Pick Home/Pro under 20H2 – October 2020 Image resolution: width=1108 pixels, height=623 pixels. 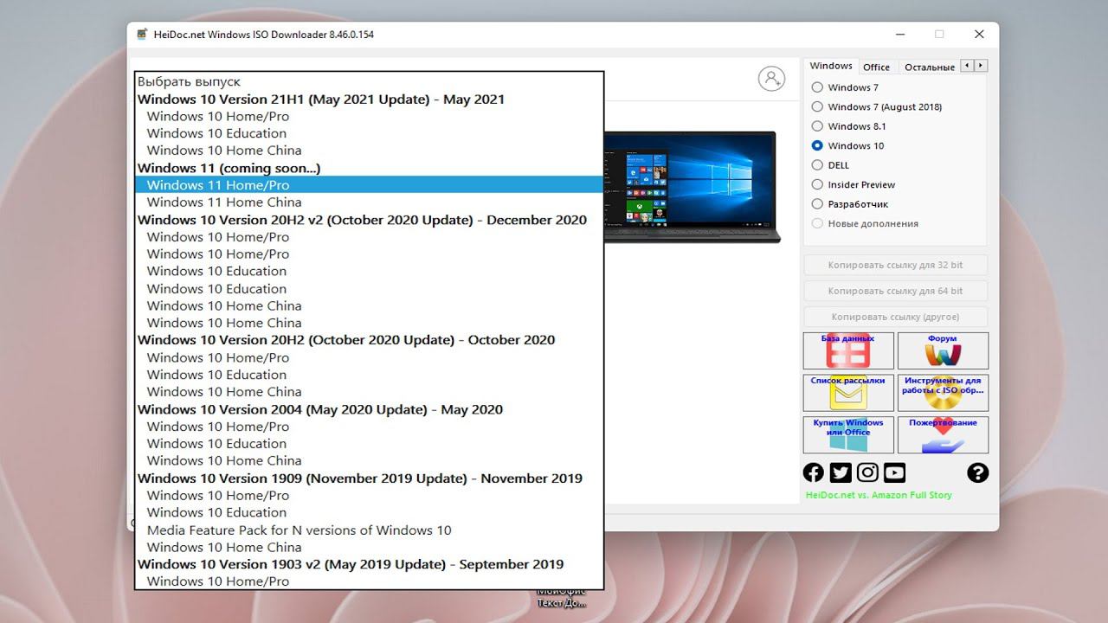click(369, 357)
